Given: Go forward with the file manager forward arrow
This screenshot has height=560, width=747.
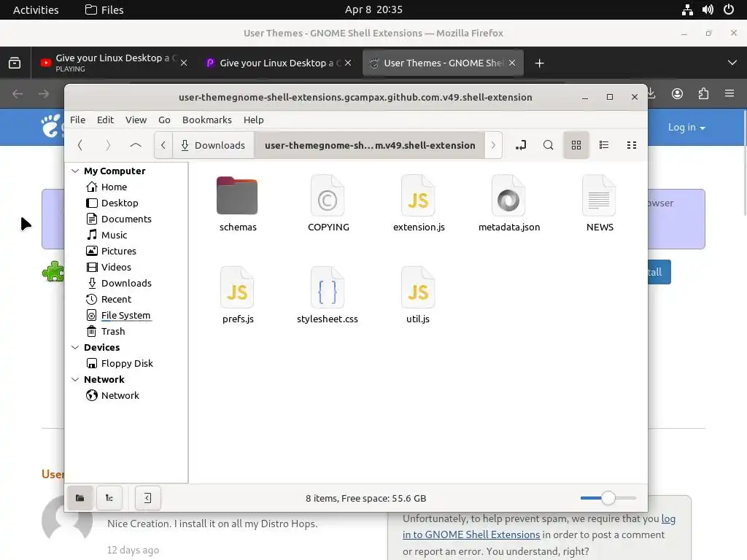Looking at the screenshot, I should pyautogui.click(x=108, y=145).
